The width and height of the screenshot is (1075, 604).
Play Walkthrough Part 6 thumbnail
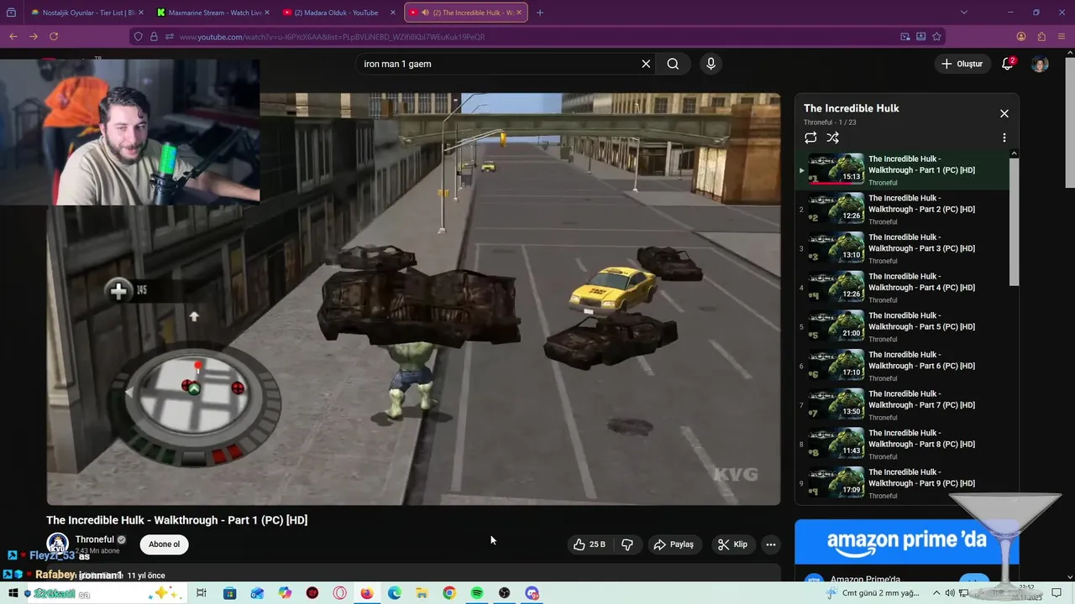click(836, 366)
